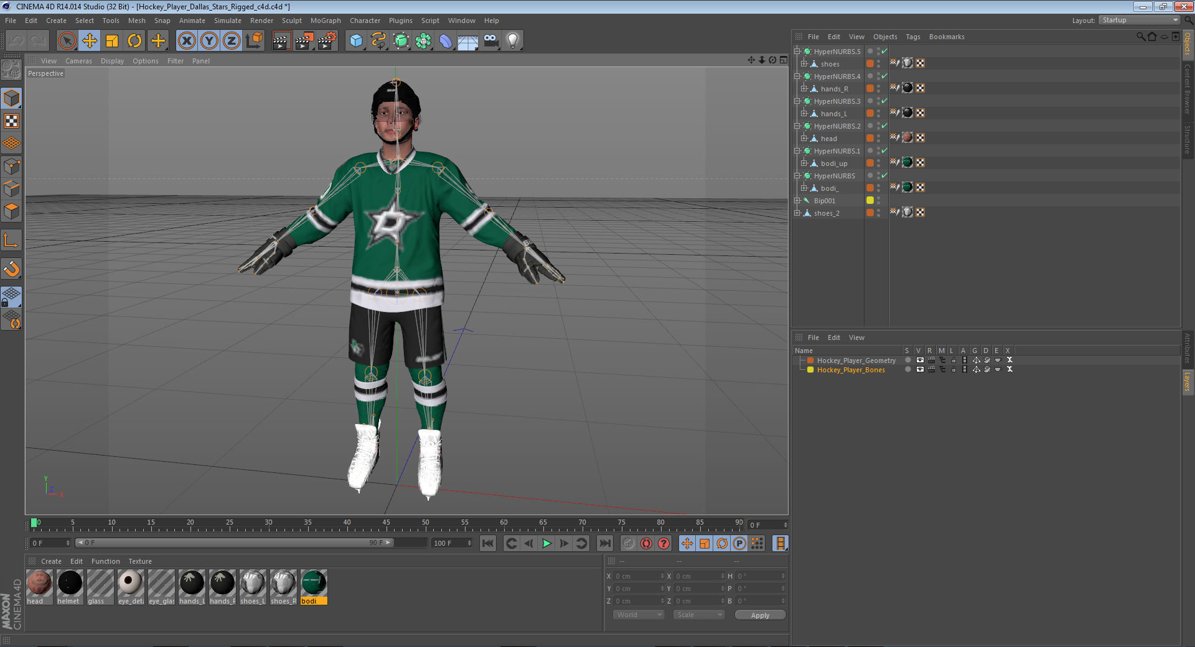
Task: Open the Character menu
Action: click(x=365, y=21)
